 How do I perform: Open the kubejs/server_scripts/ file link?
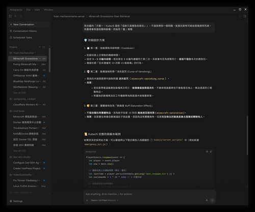click(167, 140)
